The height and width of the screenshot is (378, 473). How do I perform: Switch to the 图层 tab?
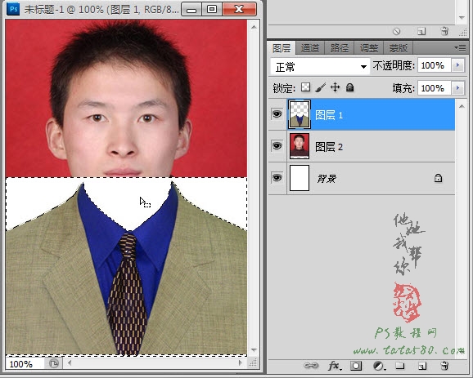coord(282,48)
